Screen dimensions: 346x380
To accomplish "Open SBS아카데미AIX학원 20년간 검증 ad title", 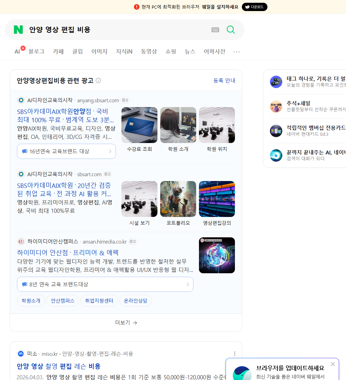I will pos(64,189).
